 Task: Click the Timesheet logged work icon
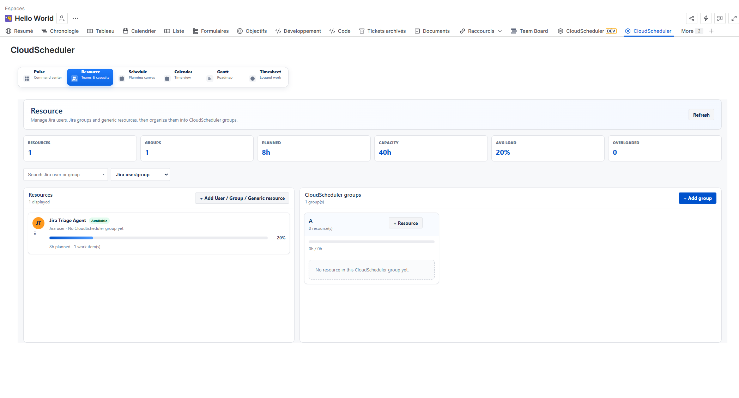click(x=253, y=79)
